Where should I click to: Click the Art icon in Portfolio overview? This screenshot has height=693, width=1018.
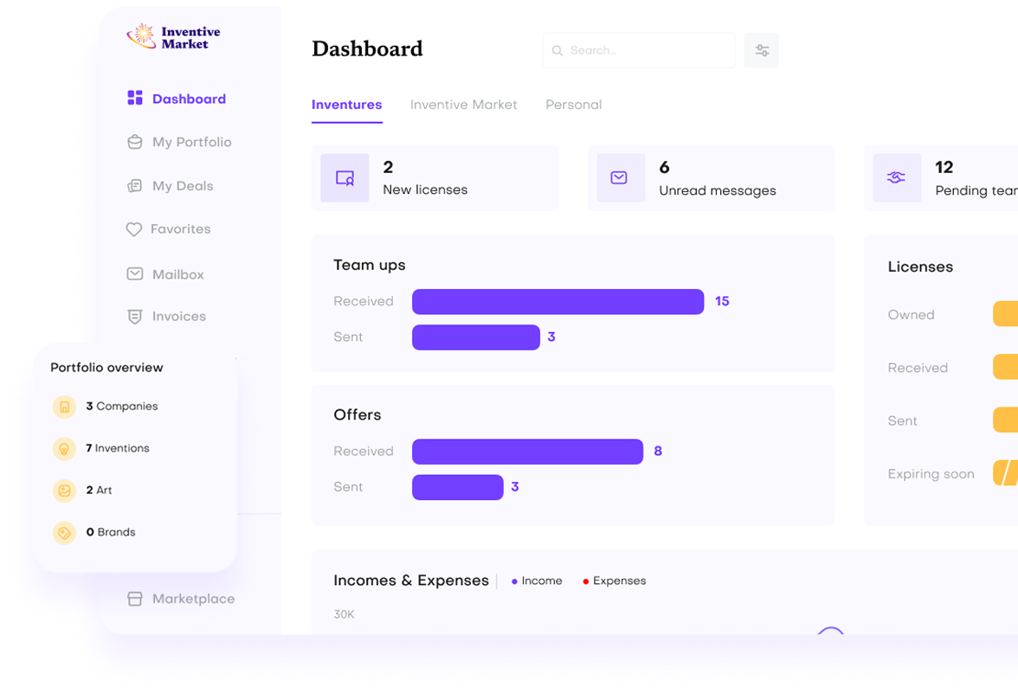[x=64, y=491]
